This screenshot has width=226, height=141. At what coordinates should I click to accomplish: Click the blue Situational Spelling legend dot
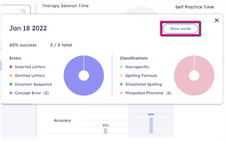[121, 84]
